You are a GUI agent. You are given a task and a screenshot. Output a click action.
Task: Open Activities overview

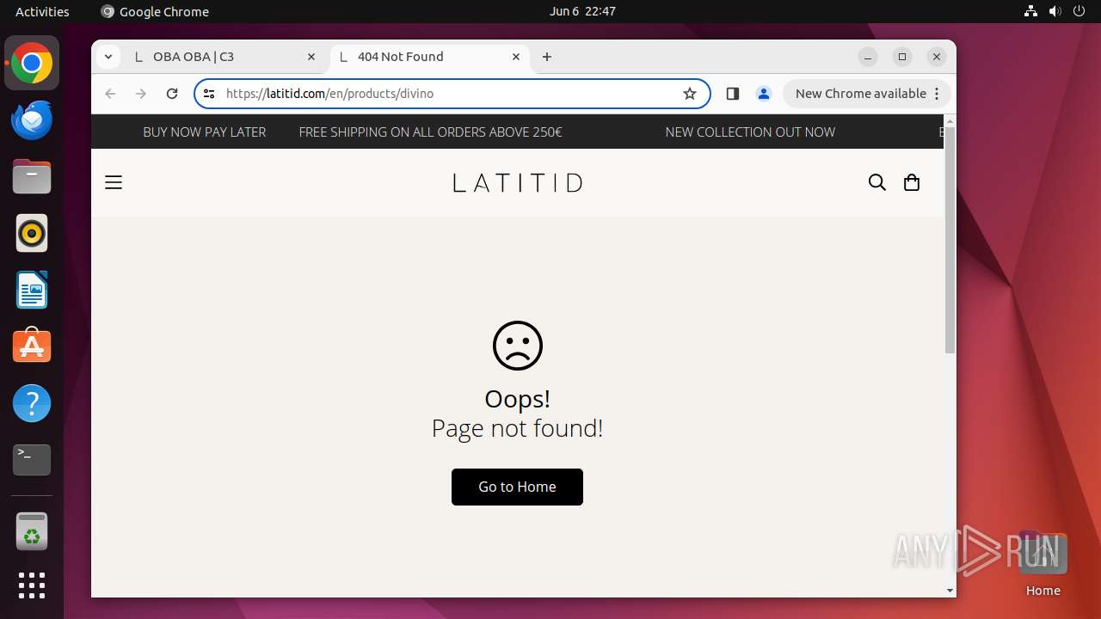[x=42, y=11]
